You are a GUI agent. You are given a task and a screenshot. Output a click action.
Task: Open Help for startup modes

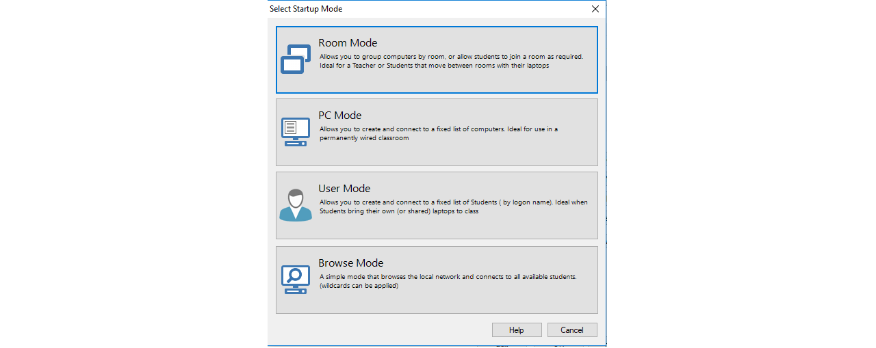[x=517, y=330]
